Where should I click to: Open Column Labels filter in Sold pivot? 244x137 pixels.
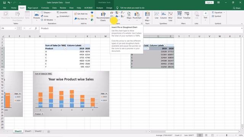tap(165, 46)
